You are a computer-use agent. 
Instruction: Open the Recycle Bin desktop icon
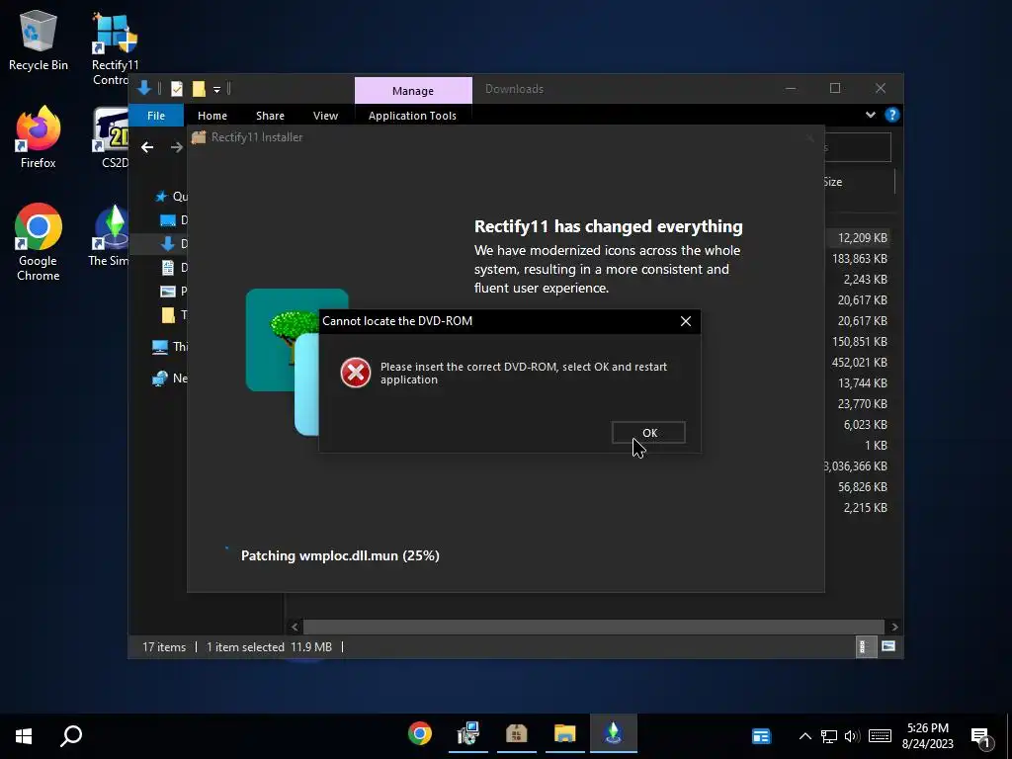[39, 41]
